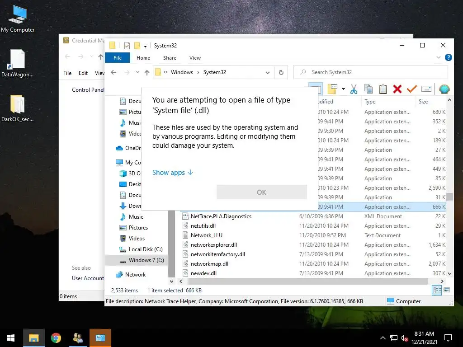Select networkexplorer.dll in the list
Image resolution: width=463 pixels, height=347 pixels.
(x=214, y=244)
